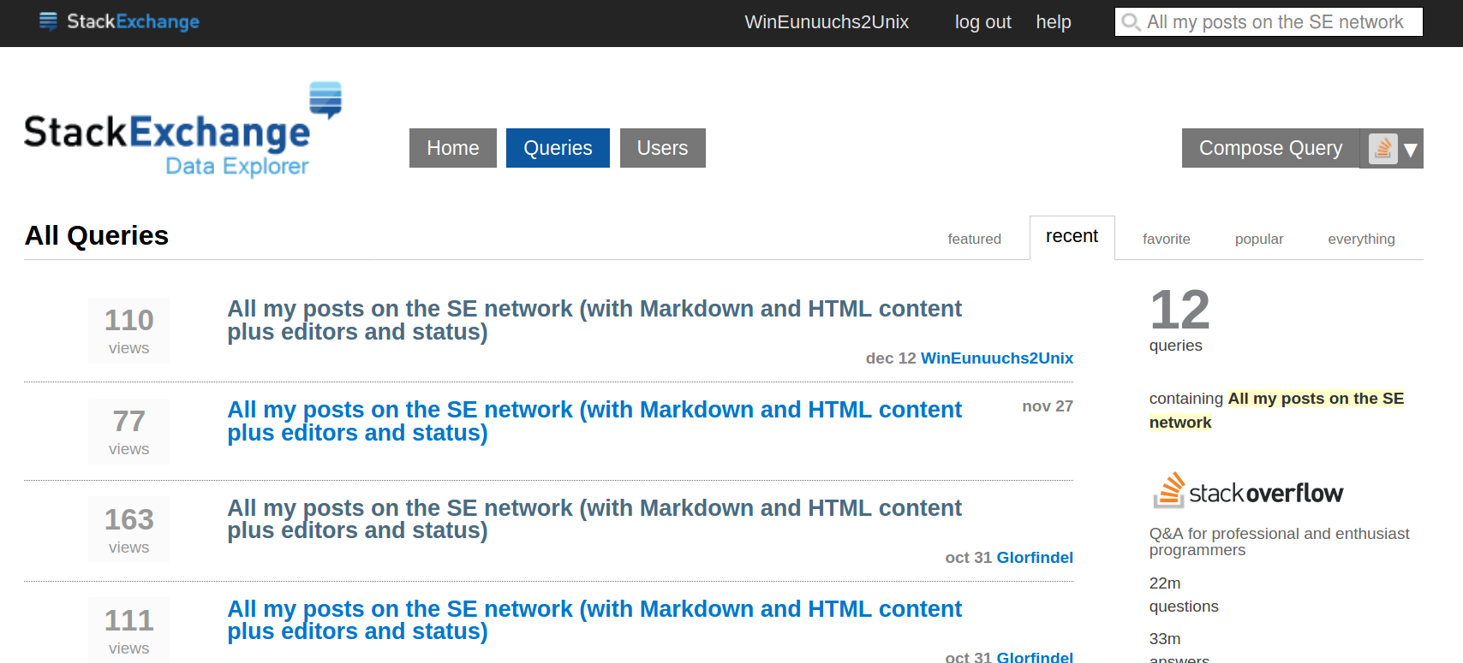
Task: Select the recent tab
Action: 1072,237
